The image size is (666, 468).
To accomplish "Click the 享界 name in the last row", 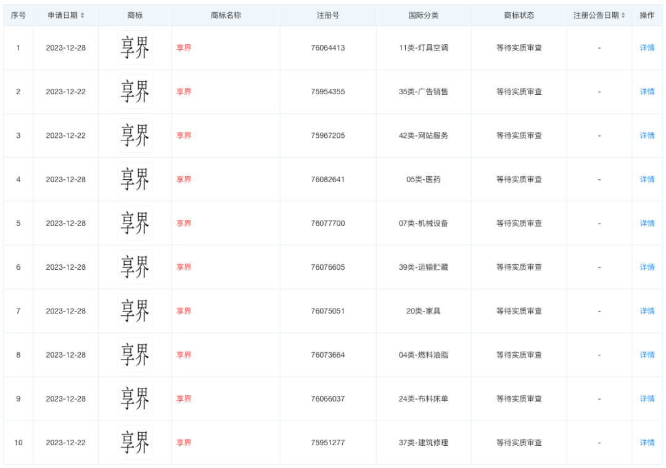I will tap(184, 442).
